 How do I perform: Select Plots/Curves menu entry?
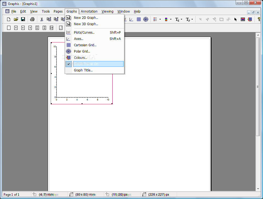pos(95,32)
